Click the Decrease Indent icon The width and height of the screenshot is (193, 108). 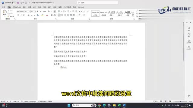pos(73,11)
